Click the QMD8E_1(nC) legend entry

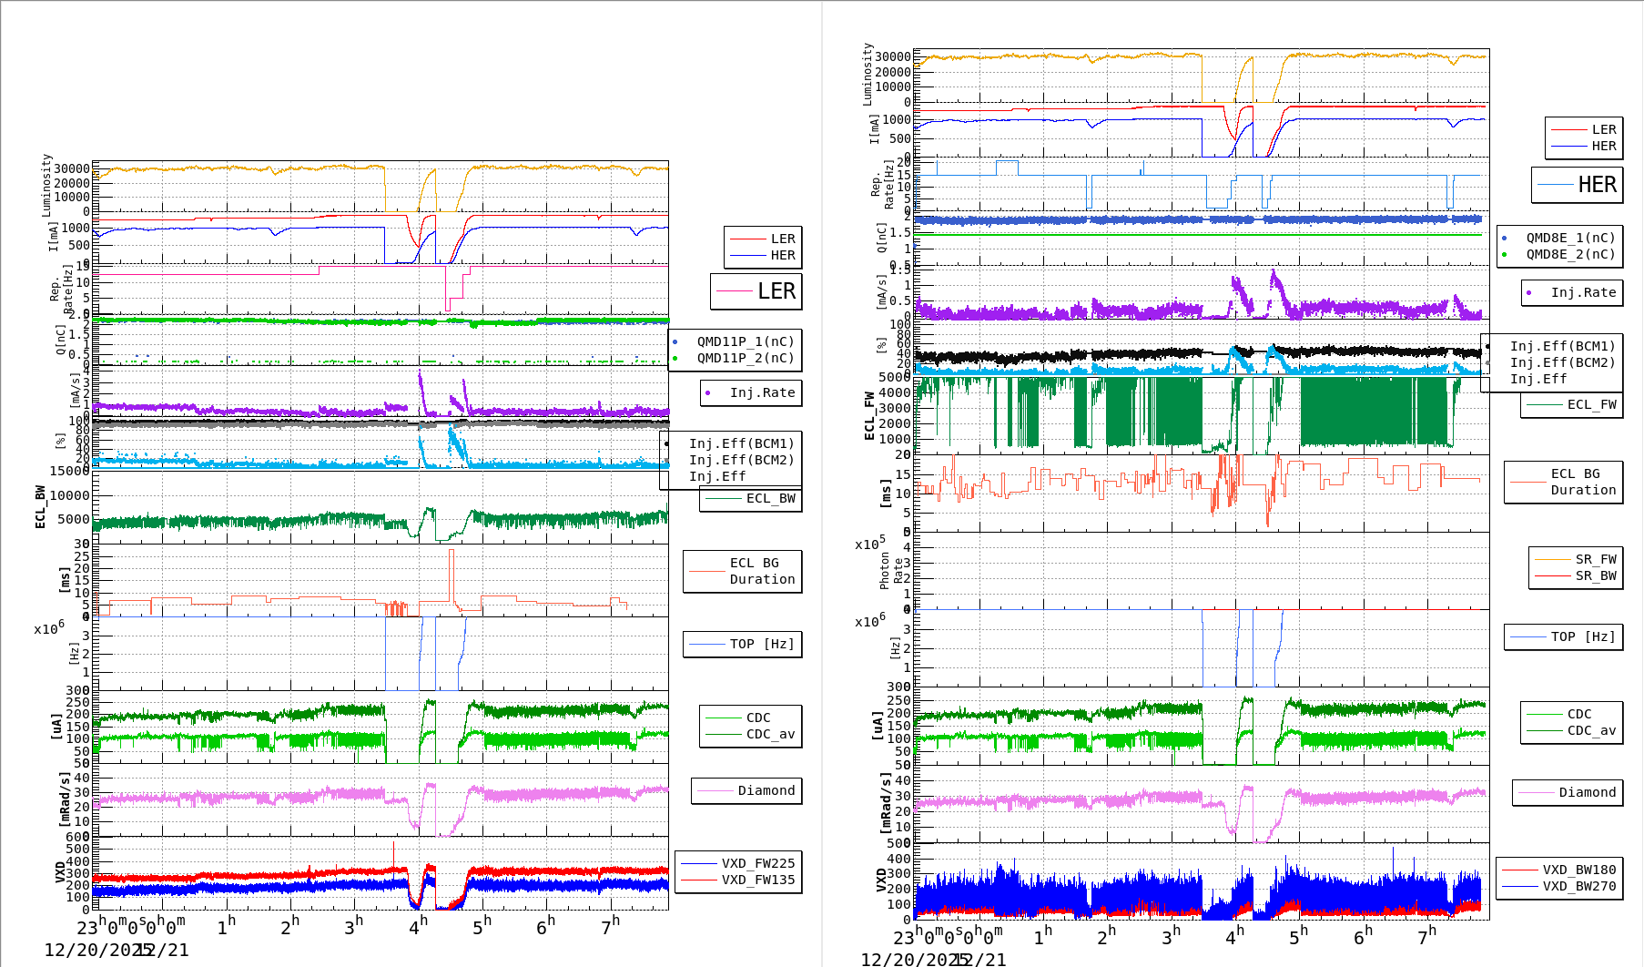click(1569, 238)
